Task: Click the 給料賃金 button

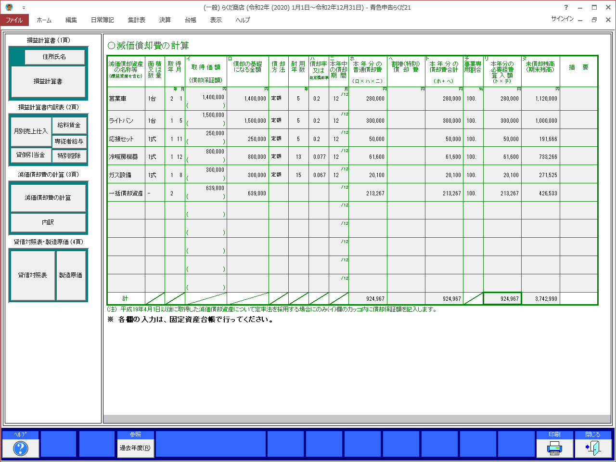Action: [x=69, y=125]
